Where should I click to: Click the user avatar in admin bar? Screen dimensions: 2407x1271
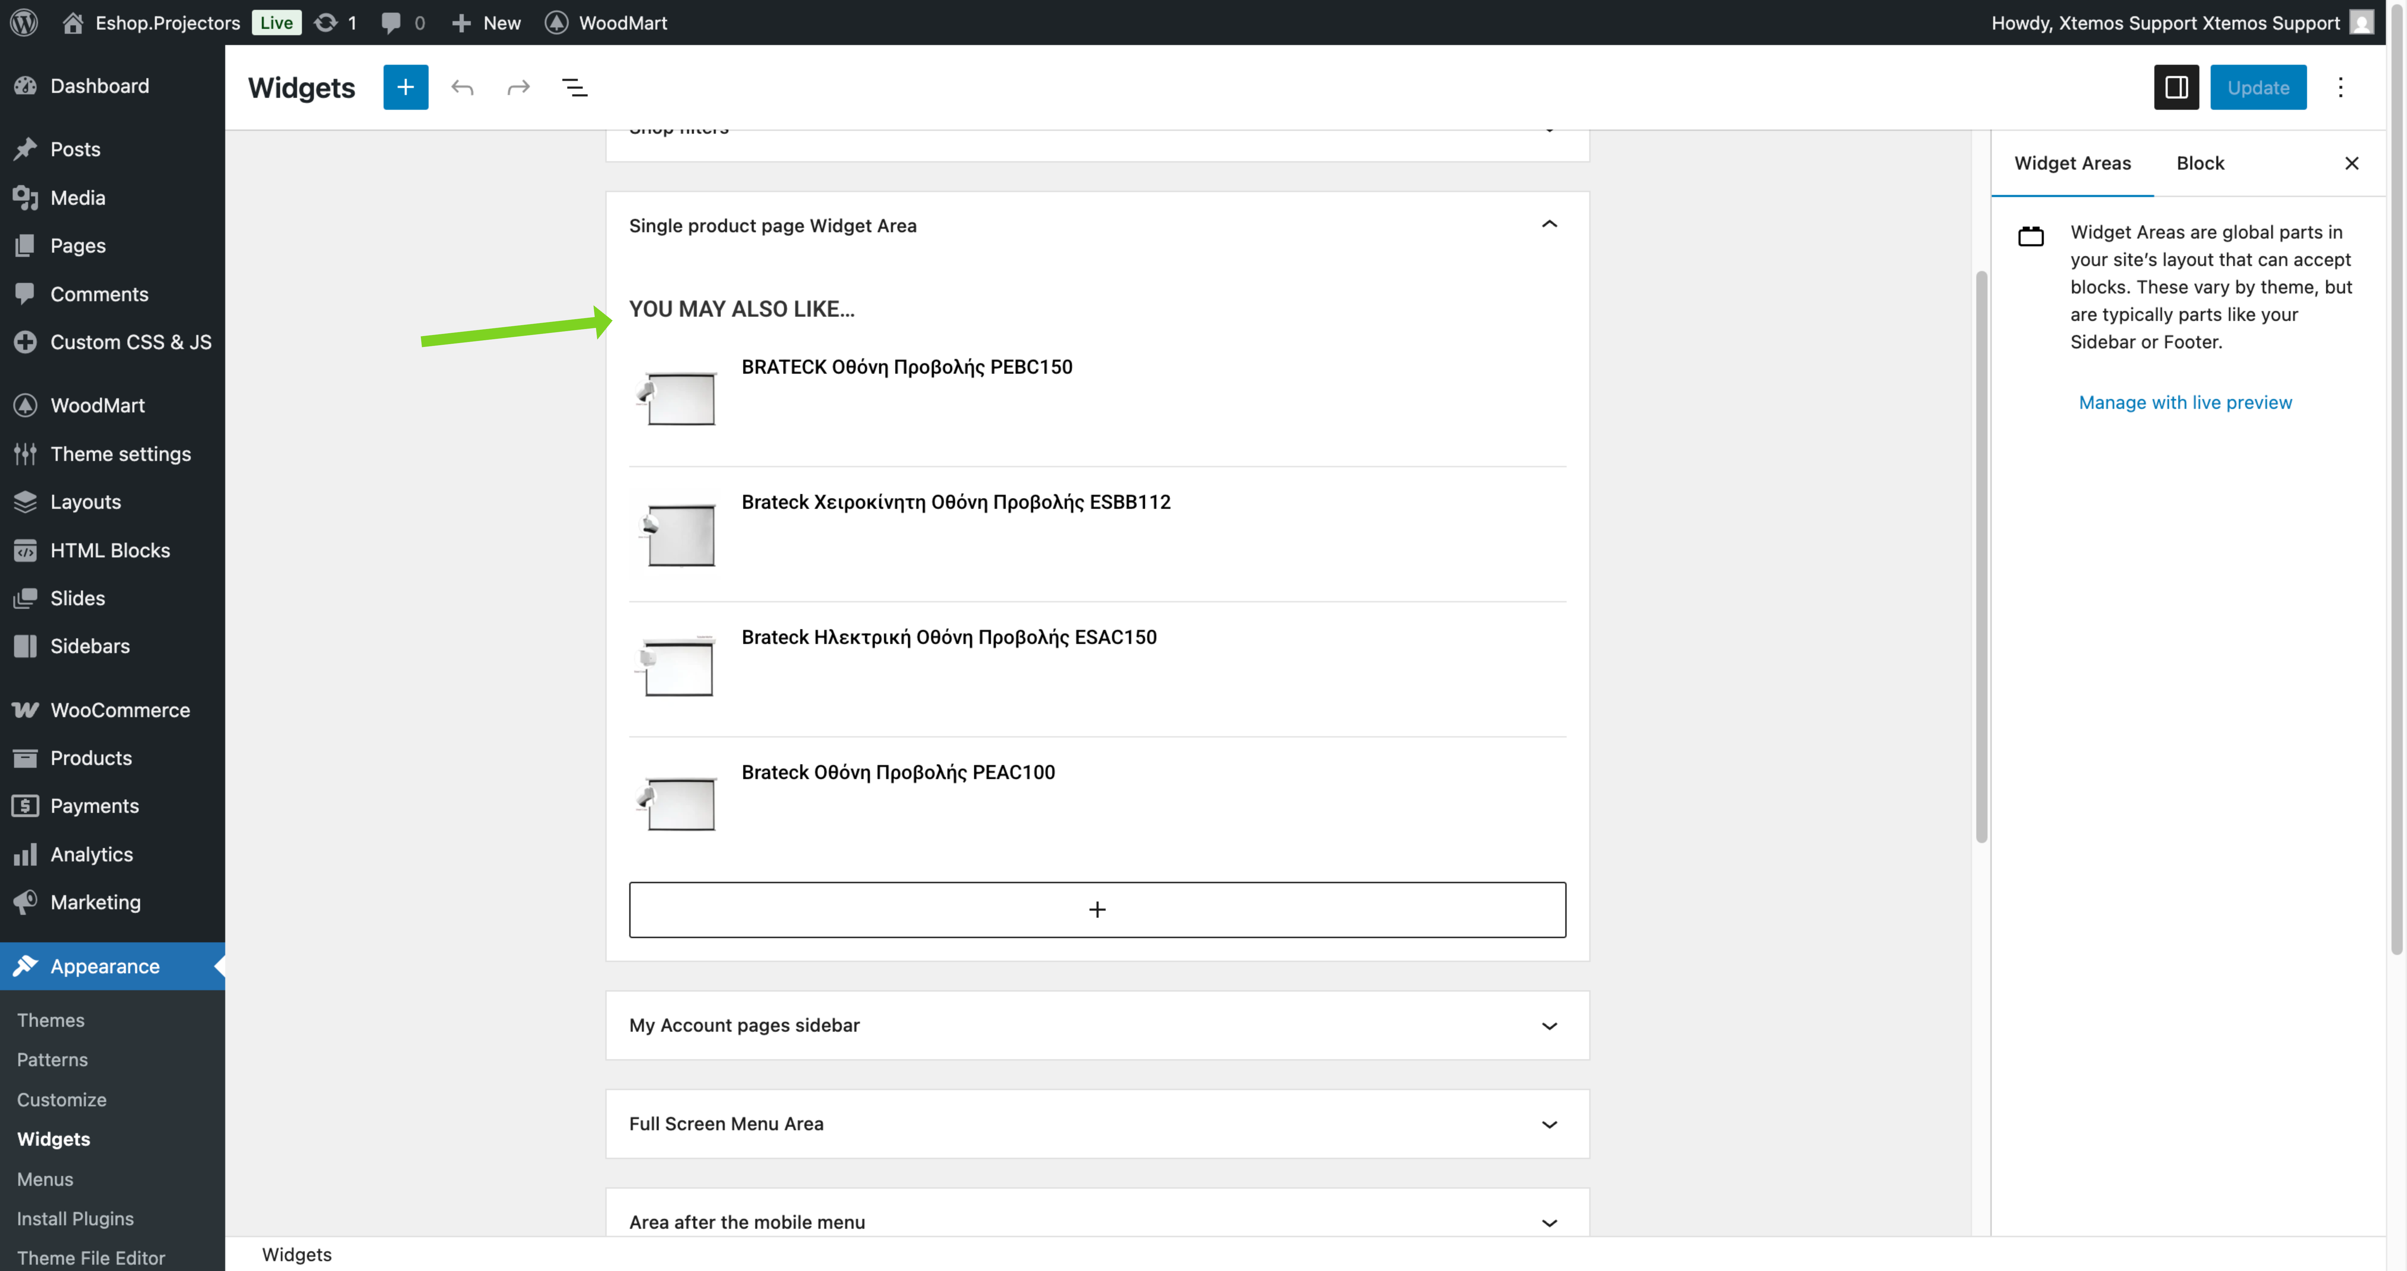[2362, 23]
